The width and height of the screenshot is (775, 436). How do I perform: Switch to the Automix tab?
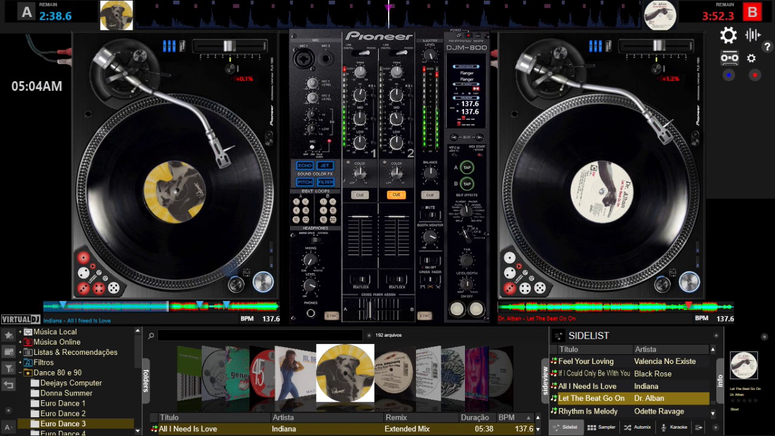tap(637, 427)
